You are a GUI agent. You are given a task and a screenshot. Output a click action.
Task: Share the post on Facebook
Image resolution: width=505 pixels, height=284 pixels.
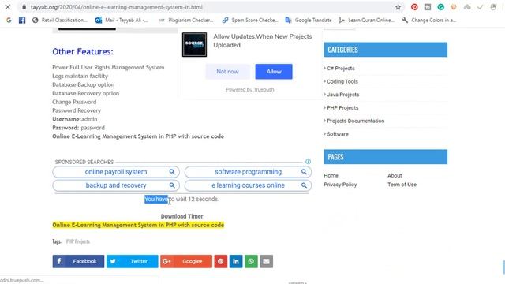point(78,261)
